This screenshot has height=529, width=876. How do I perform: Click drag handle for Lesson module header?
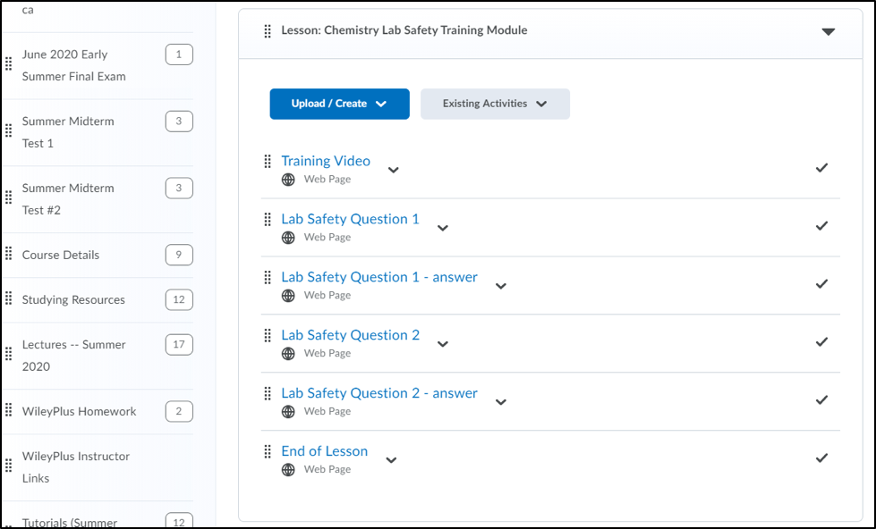coord(268,31)
